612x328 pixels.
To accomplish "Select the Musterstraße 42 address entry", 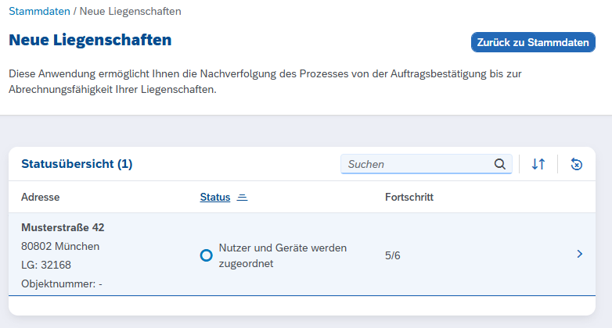I will tap(63, 228).
